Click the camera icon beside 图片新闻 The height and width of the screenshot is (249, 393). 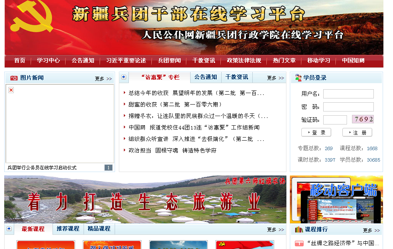(14, 78)
